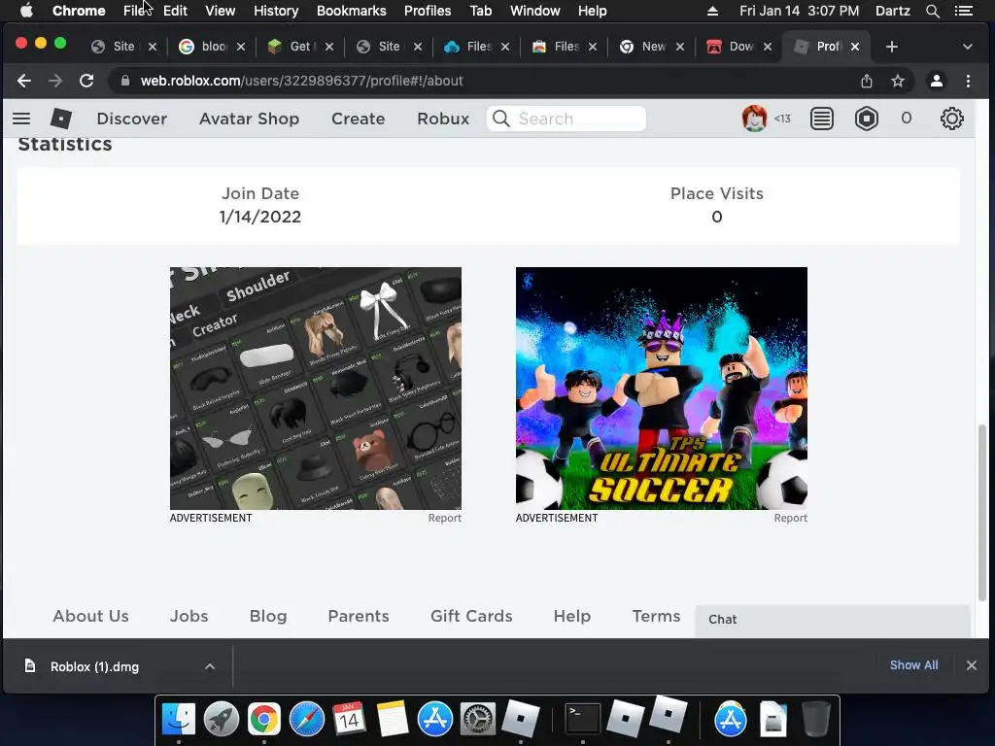
Task: Open the About Us footer link
Action: pyautogui.click(x=90, y=616)
